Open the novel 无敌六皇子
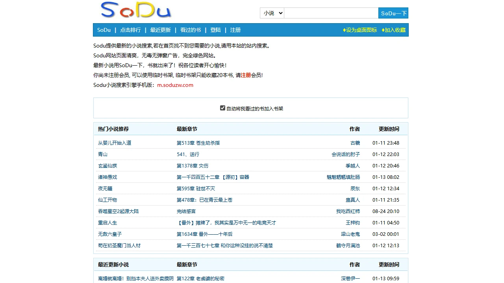Screen dimensions: 504x283 [x=110, y=234]
